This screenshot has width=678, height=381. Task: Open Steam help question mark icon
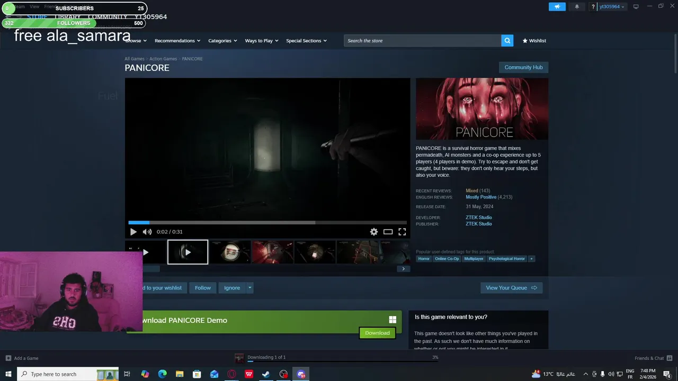[x=593, y=6]
